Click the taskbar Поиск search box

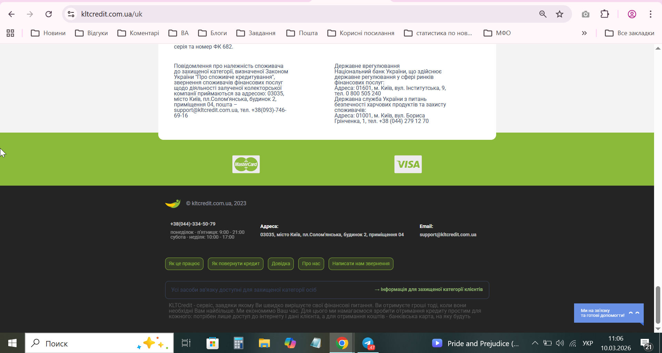(x=99, y=343)
